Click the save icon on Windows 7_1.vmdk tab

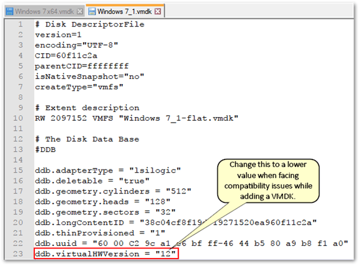92,11
